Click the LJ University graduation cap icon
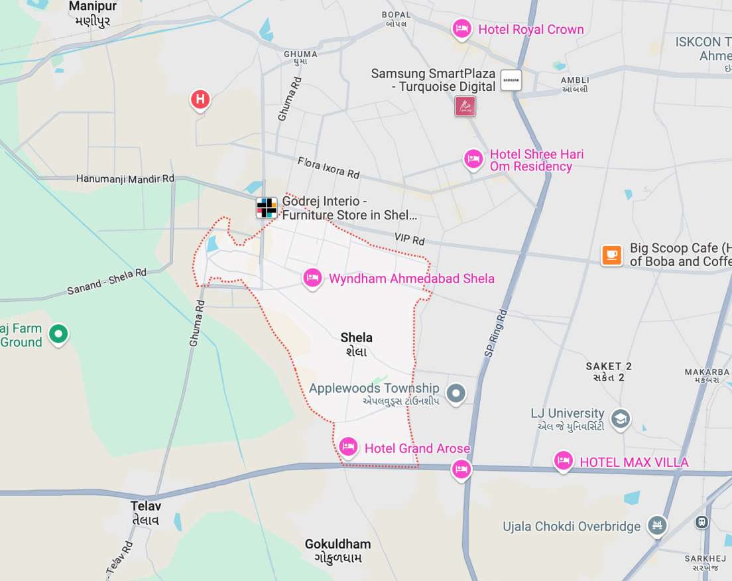Image resolution: width=732 pixels, height=581 pixels. pos(621,419)
